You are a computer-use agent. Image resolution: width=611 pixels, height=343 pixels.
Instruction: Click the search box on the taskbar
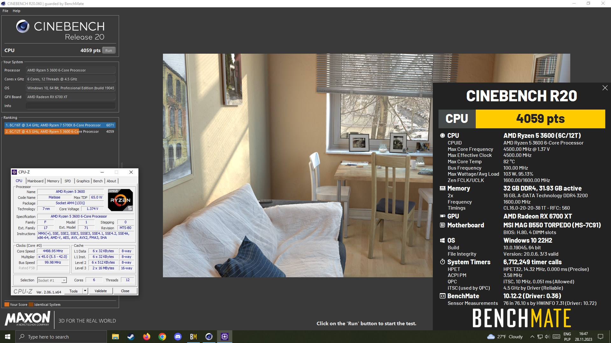61,337
